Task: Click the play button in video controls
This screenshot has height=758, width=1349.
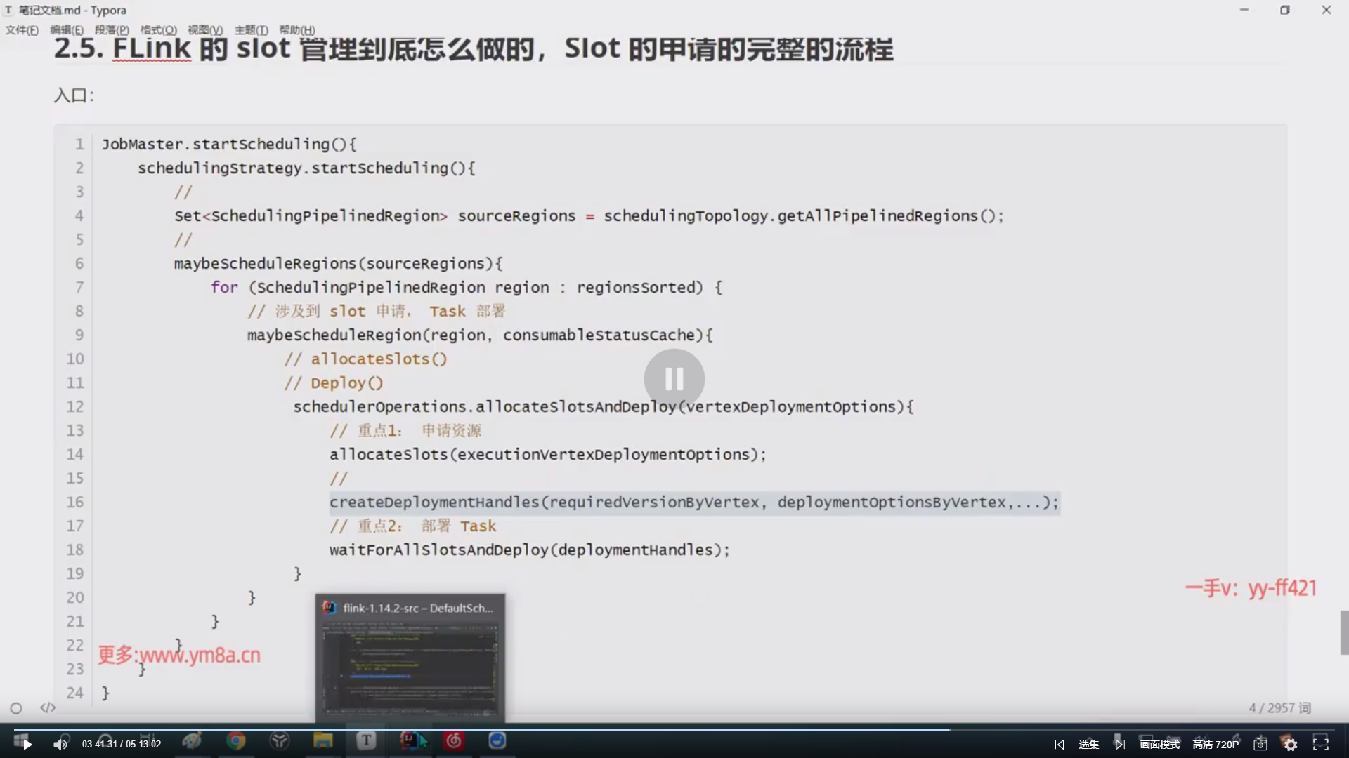Action: pyautogui.click(x=27, y=745)
